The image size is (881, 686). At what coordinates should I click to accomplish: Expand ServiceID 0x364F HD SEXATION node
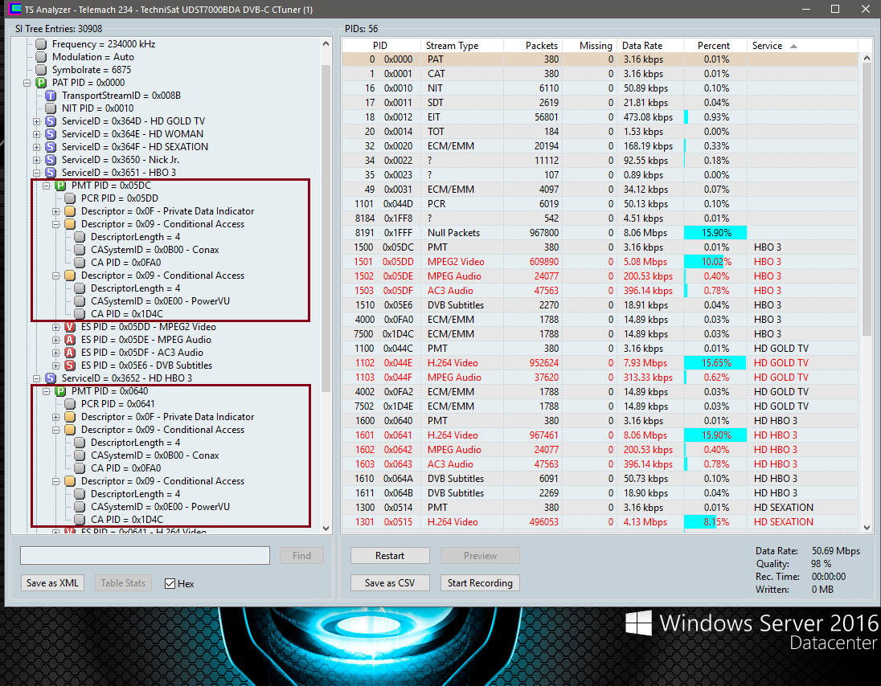click(x=36, y=147)
